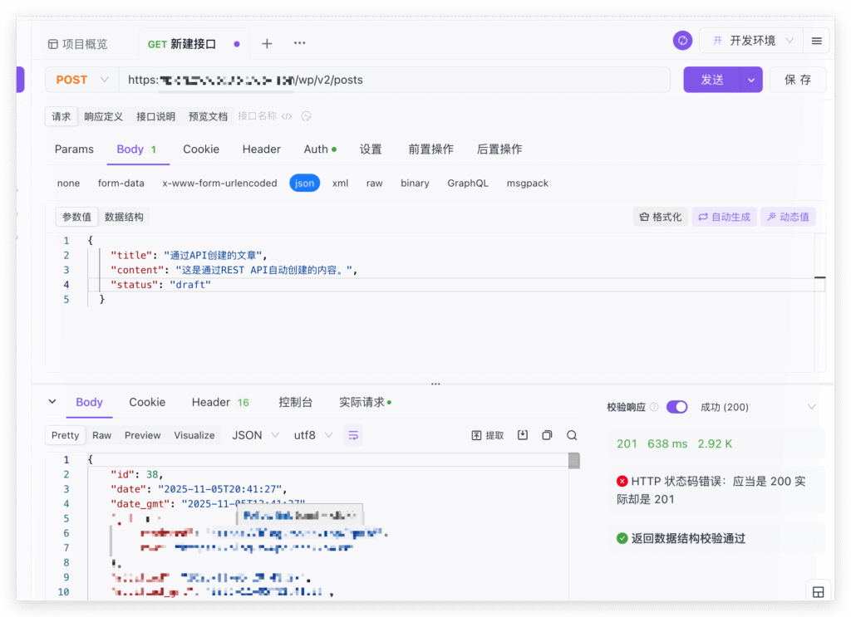Toggle the 校验响应 switch off
Image resolution: width=851 pixels, height=617 pixels.
click(676, 407)
